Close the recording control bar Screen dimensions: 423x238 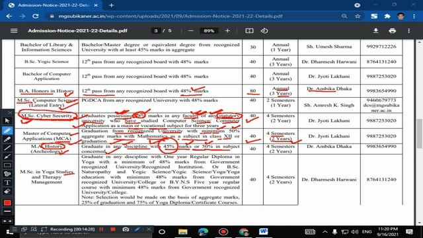click(x=149, y=229)
